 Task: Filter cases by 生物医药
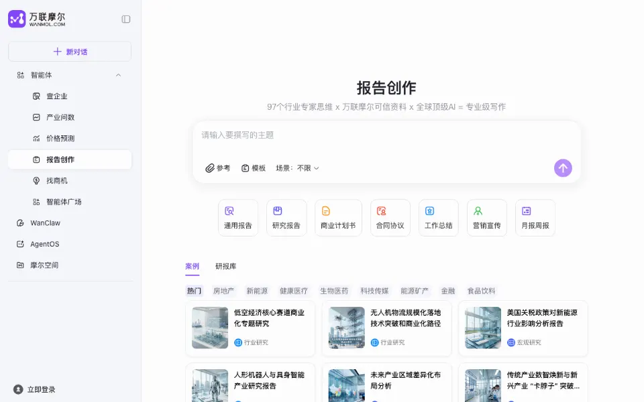tap(334, 291)
